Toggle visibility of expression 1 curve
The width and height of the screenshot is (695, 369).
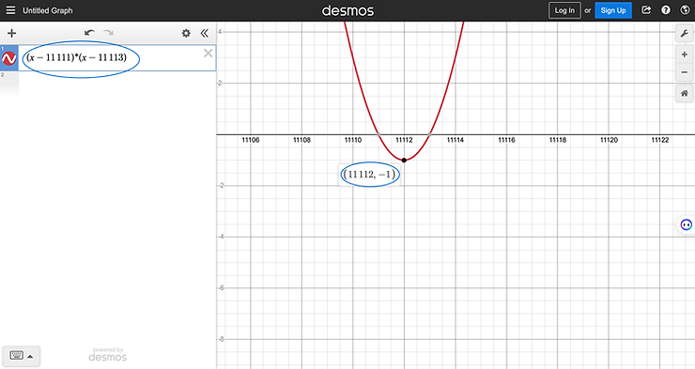tap(8, 58)
